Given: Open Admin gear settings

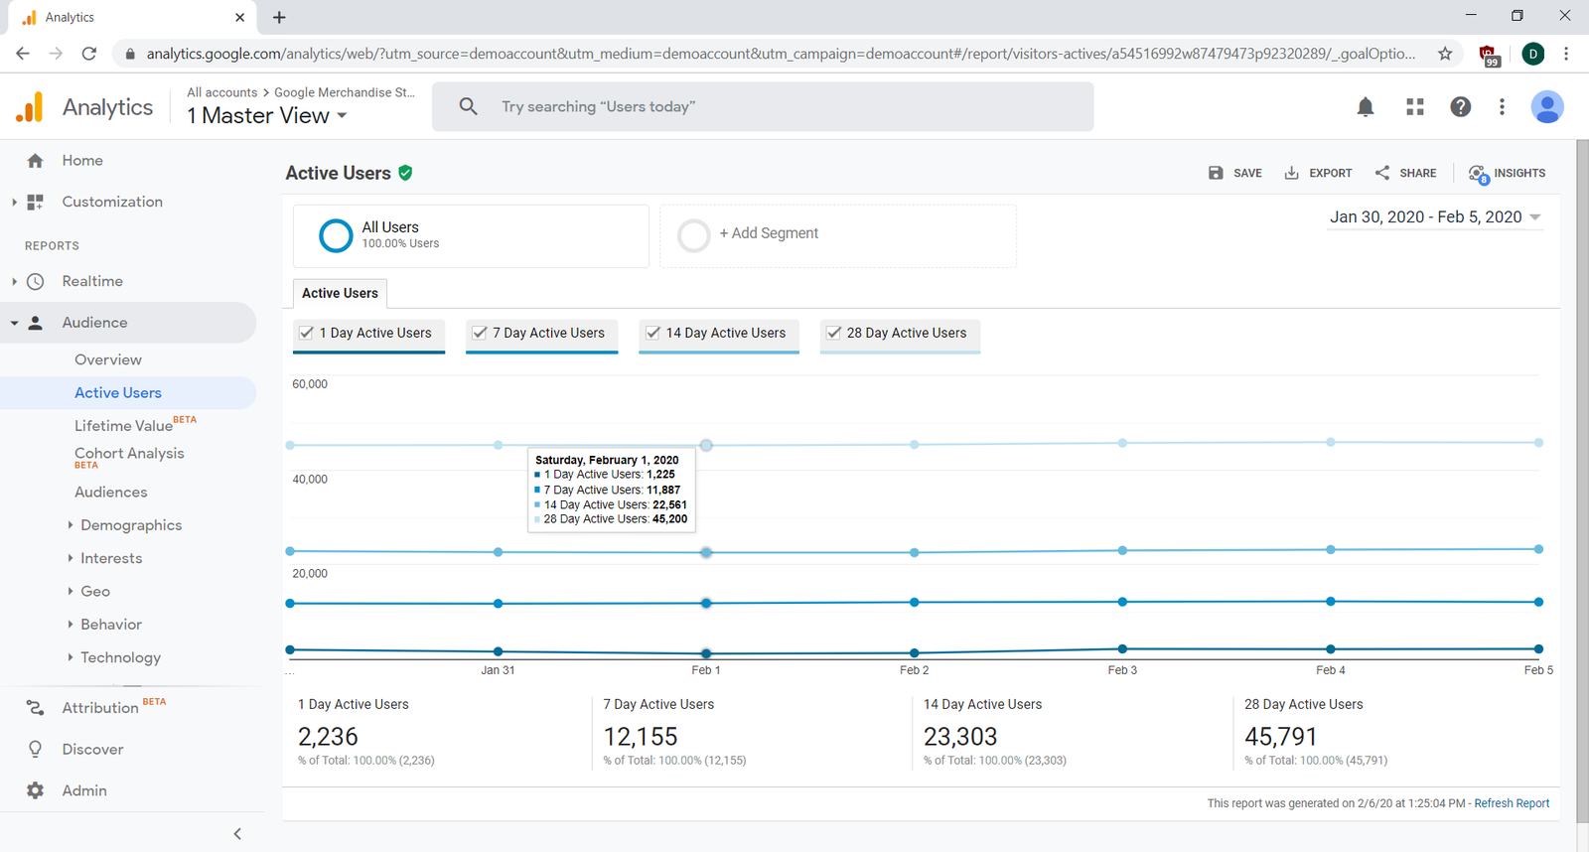Looking at the screenshot, I should [x=36, y=790].
